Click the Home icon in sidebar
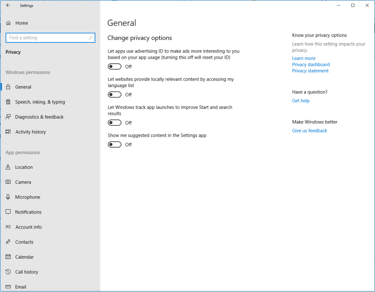The width and height of the screenshot is (375, 292). coord(8,23)
